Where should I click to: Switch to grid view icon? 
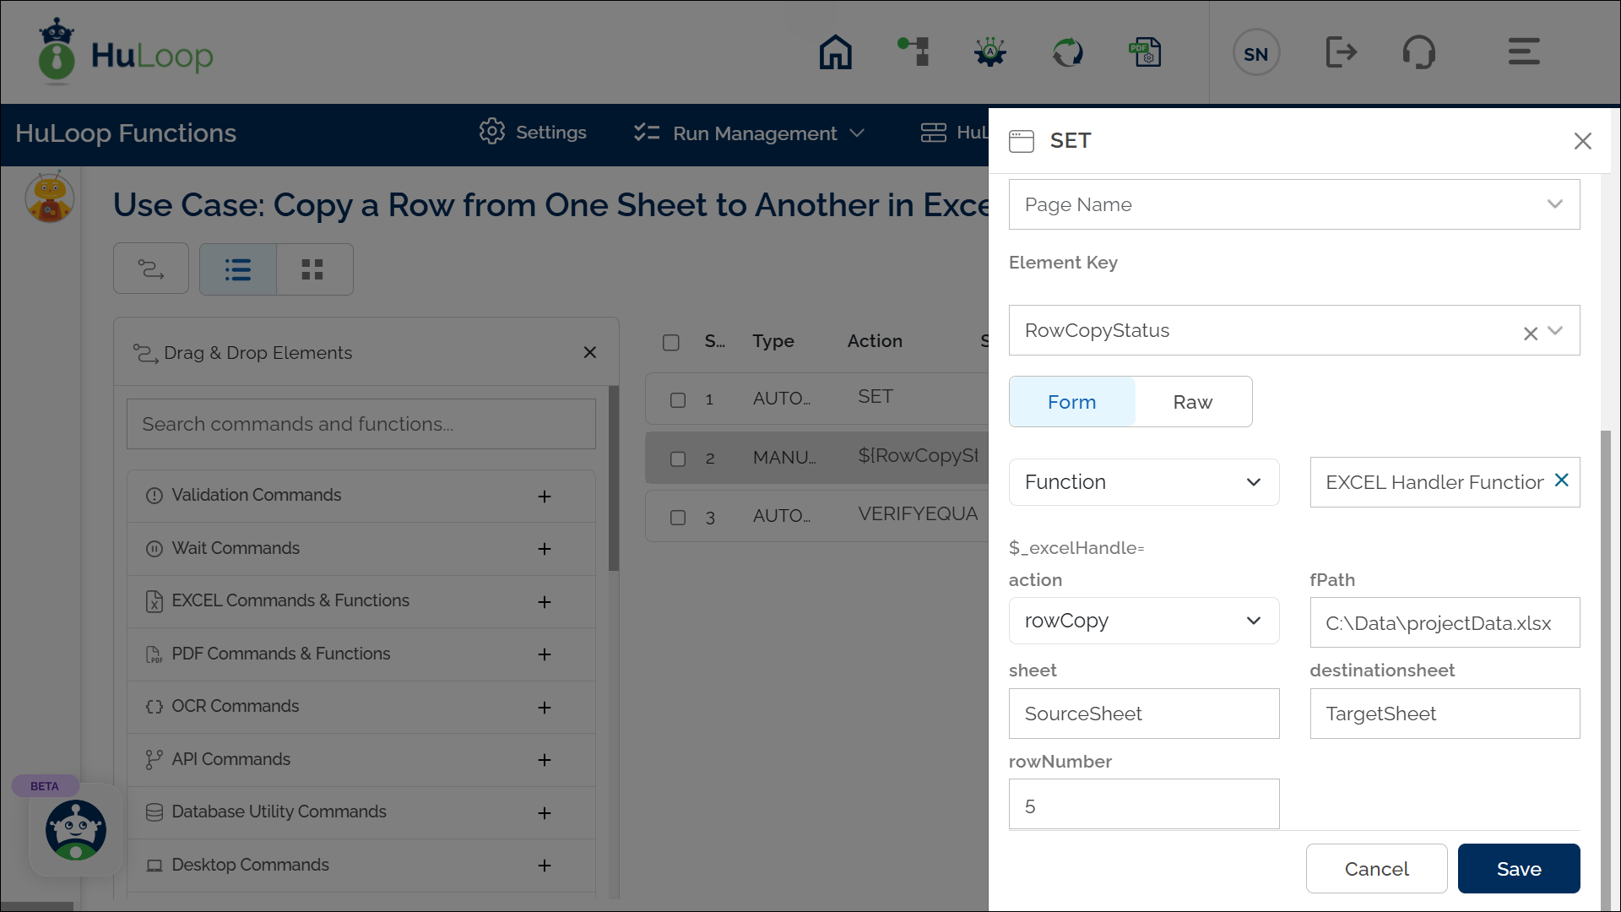point(312,269)
